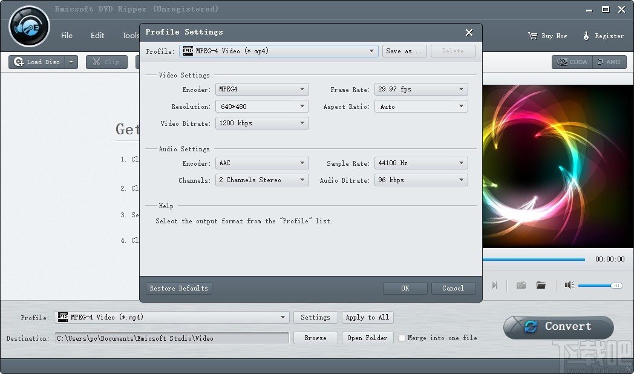Open the Tools menu

[x=130, y=35]
